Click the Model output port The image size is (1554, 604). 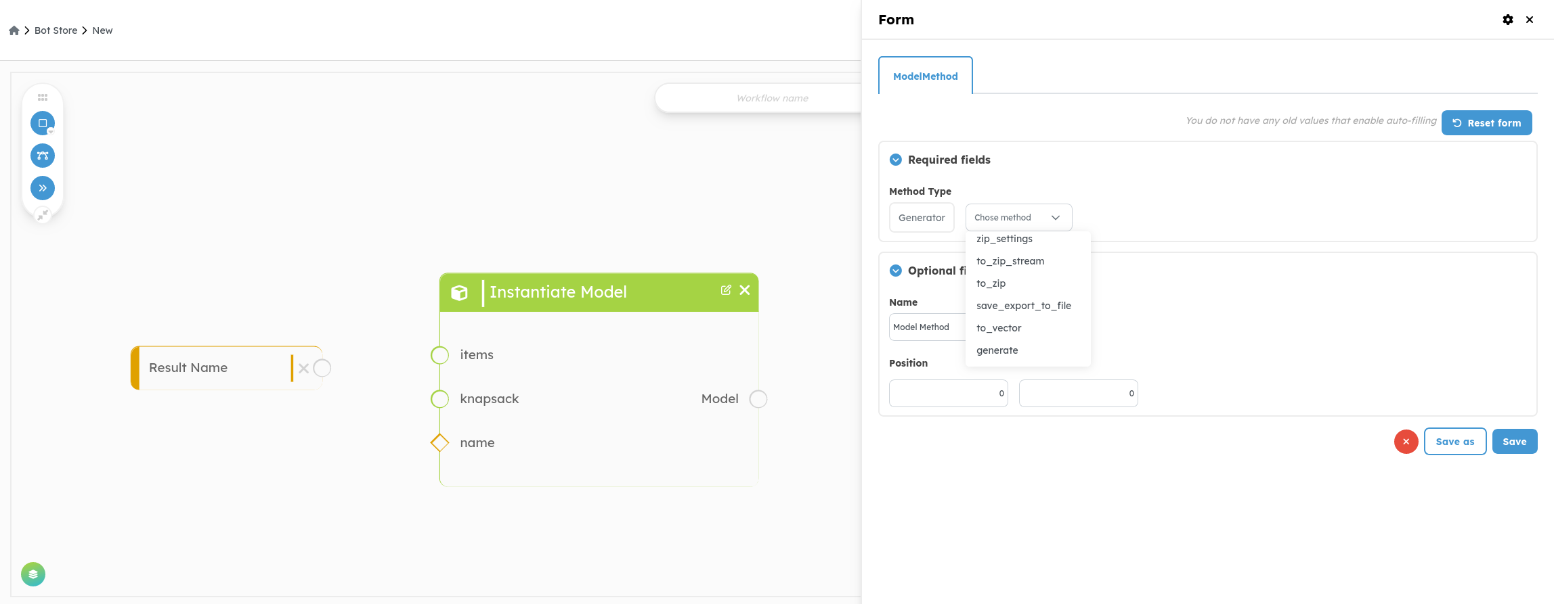758,399
